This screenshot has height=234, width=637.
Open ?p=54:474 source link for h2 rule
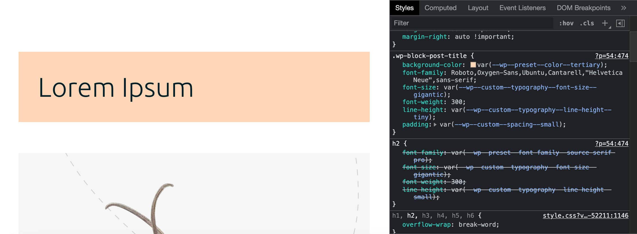(611, 143)
